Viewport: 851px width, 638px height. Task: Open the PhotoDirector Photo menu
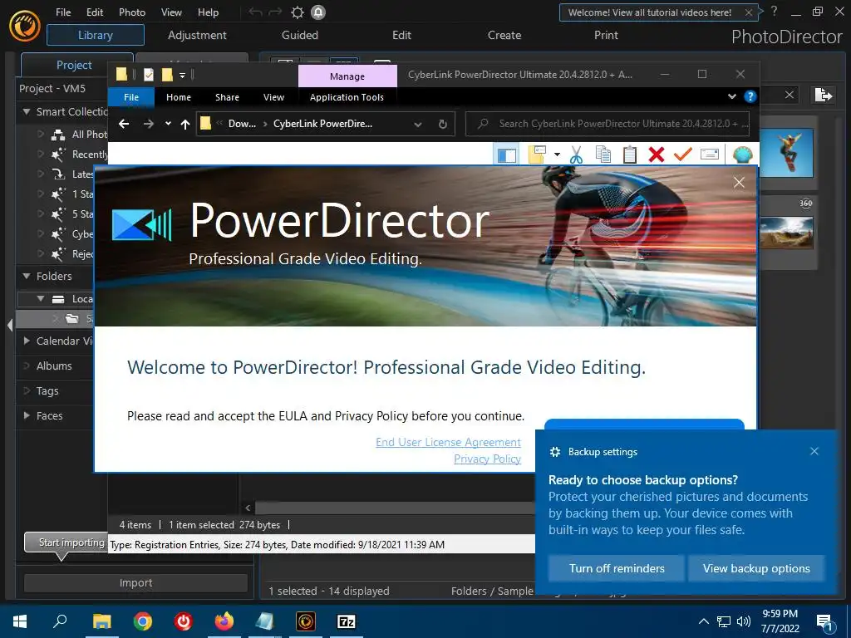click(x=132, y=12)
